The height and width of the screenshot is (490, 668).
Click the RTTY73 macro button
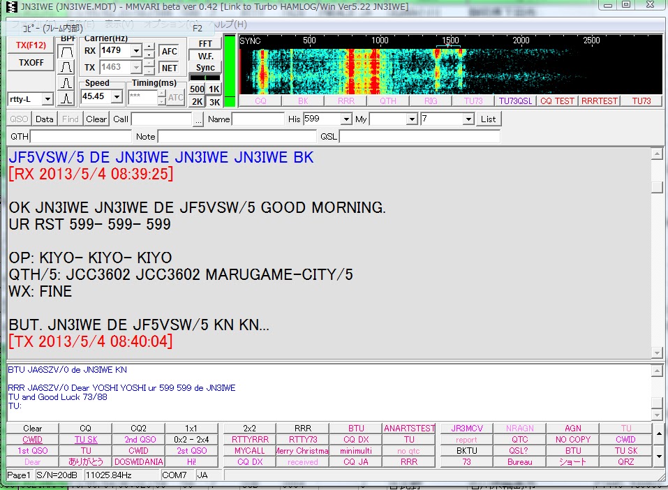pyautogui.click(x=303, y=439)
